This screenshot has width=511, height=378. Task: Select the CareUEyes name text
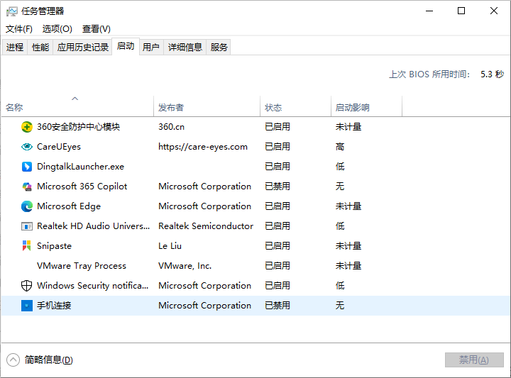[59, 147]
